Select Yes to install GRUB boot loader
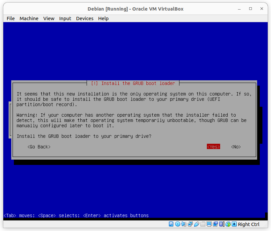Screen dimensions: 271x231 tap(213, 146)
